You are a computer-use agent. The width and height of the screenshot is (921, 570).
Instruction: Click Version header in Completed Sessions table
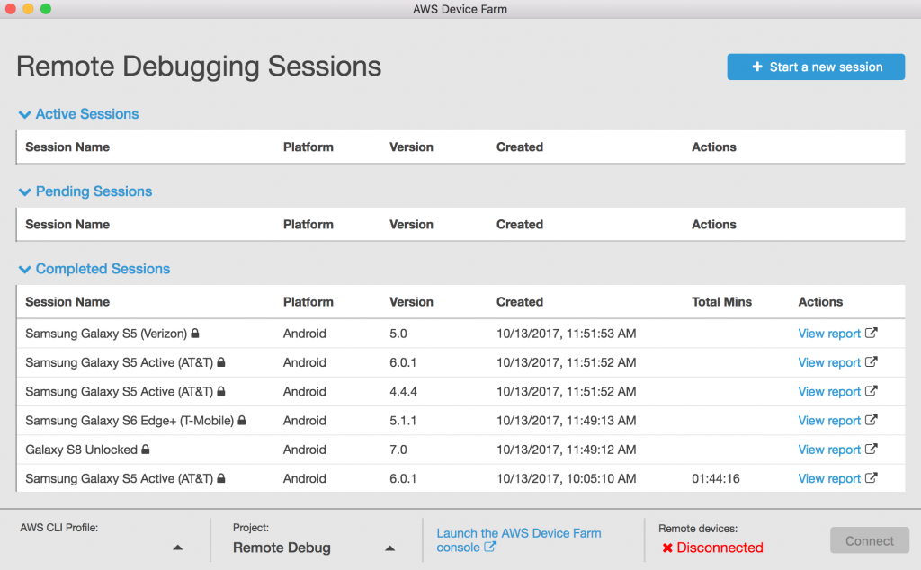click(411, 302)
